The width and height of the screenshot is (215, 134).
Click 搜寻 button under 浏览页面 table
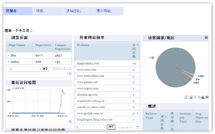tap(45, 69)
